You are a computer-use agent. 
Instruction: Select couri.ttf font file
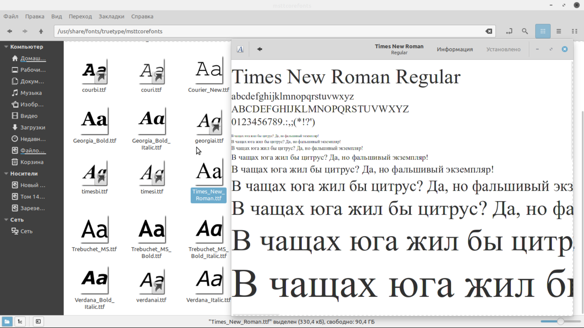151,75
